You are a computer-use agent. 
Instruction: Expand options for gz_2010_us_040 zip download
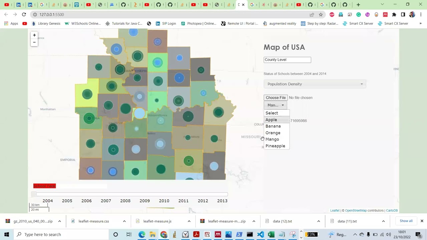click(59, 221)
